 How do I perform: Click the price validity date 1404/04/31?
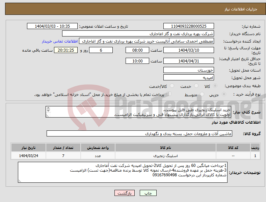coord(188,61)
